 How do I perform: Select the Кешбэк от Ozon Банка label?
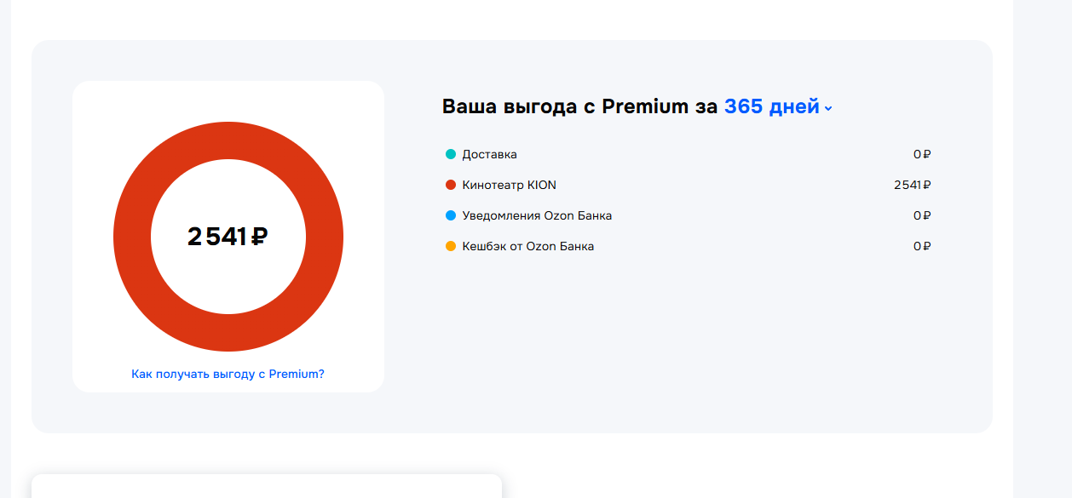pyautogui.click(x=527, y=246)
